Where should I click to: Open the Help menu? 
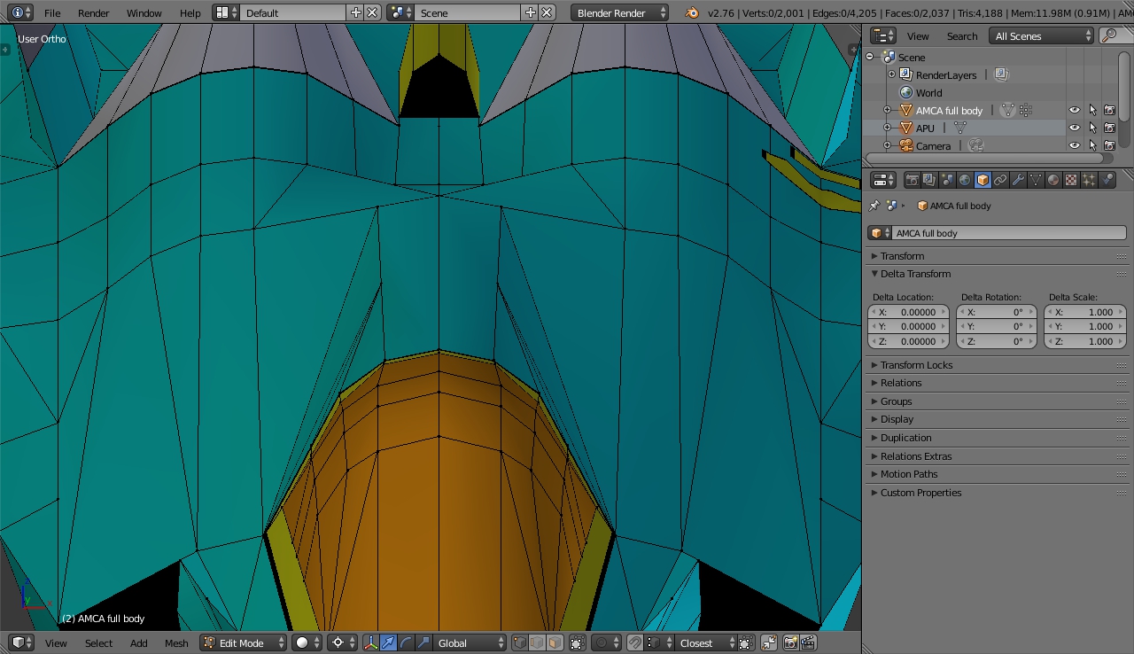pyautogui.click(x=190, y=12)
